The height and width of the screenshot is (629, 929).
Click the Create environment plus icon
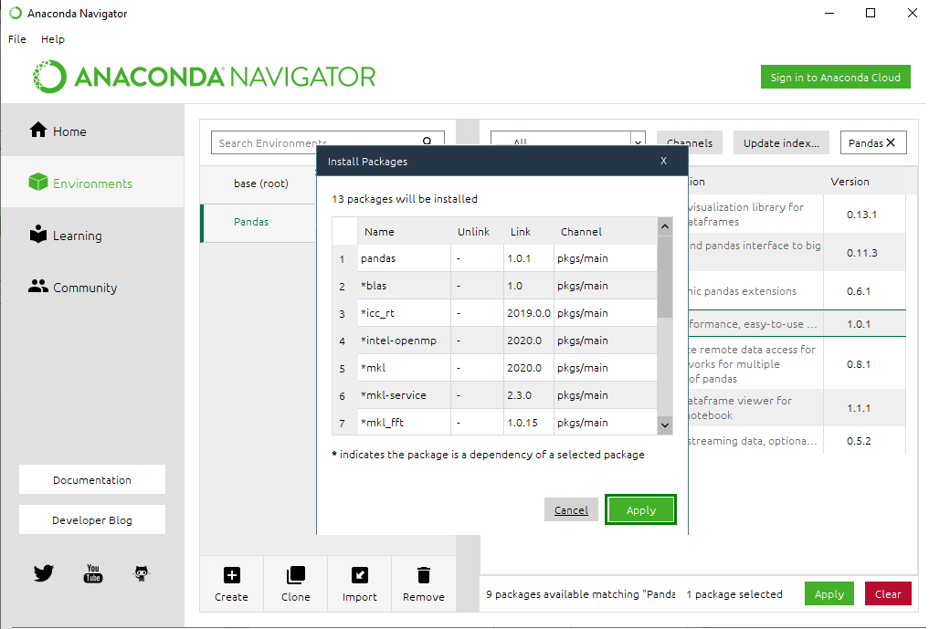231,575
